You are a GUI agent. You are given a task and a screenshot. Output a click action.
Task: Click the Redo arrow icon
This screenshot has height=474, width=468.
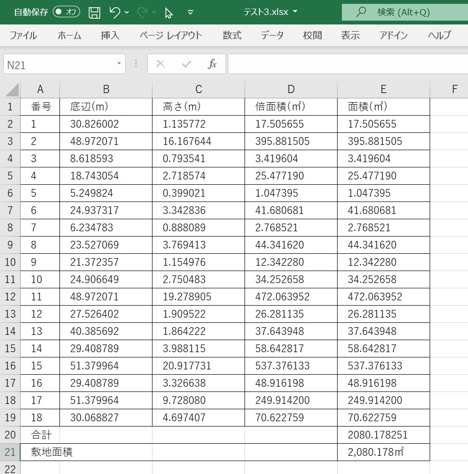(142, 12)
